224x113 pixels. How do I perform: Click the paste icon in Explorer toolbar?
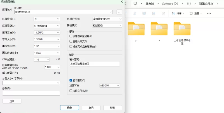pos(134,13)
